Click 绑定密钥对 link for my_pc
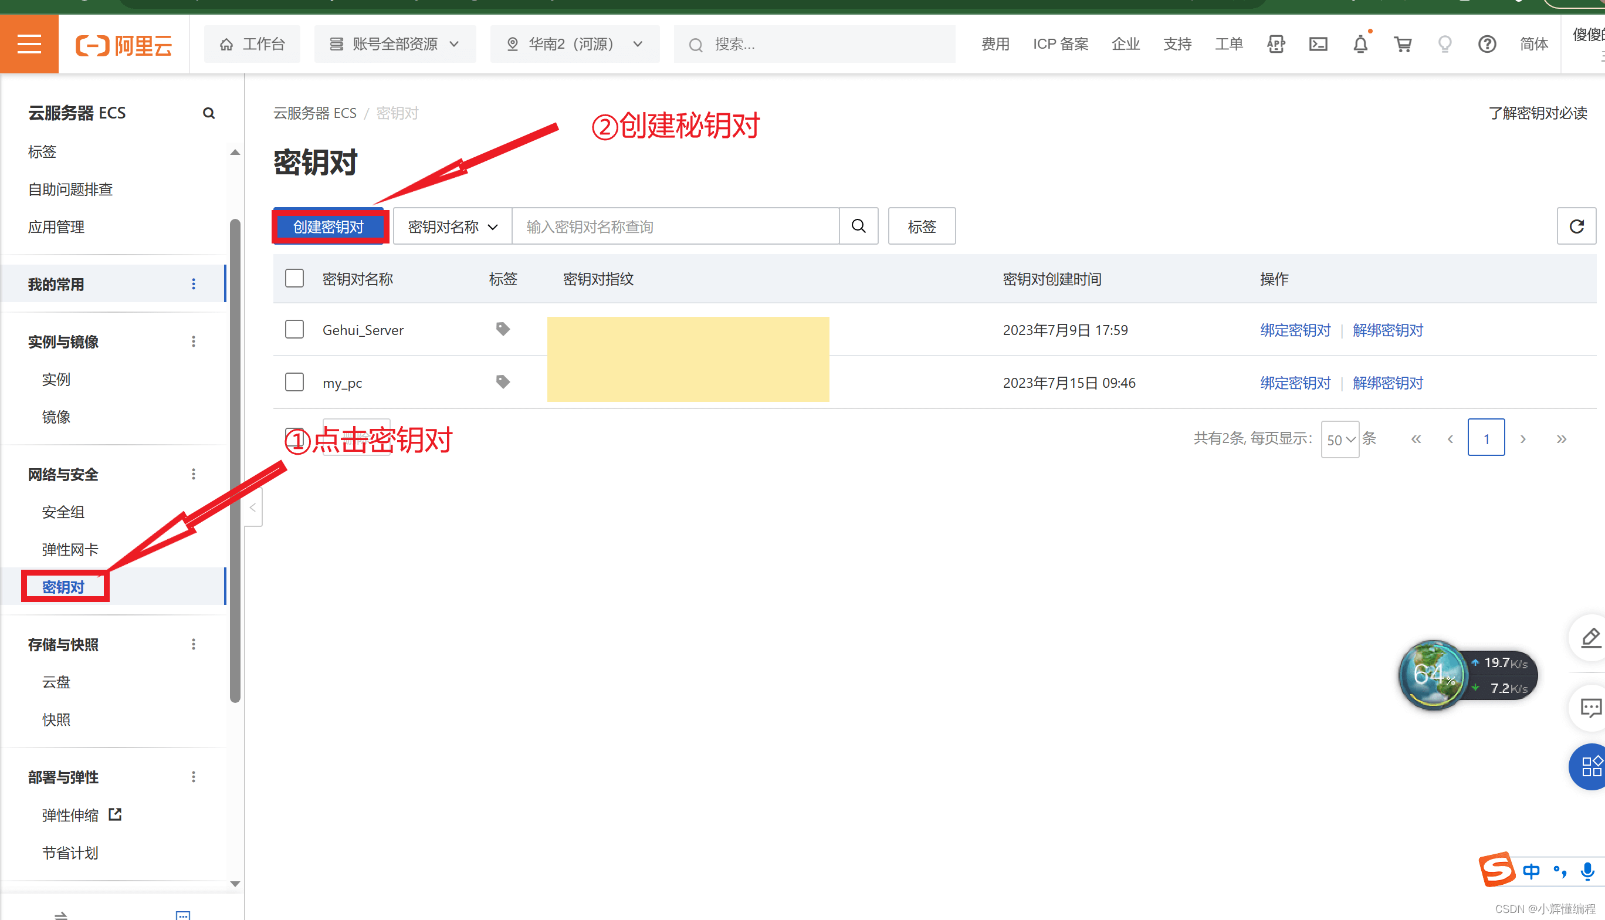1605x920 pixels. pos(1295,383)
